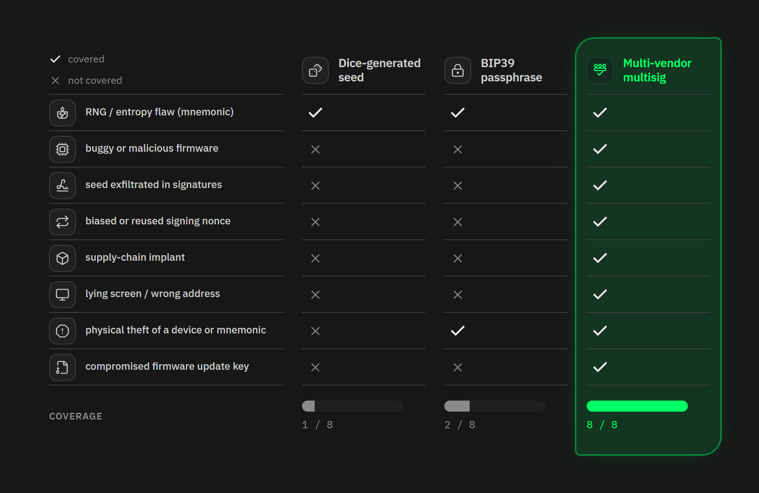The image size is (759, 493).
Task: Click the X icon in the not covered legend
Action: pos(55,81)
